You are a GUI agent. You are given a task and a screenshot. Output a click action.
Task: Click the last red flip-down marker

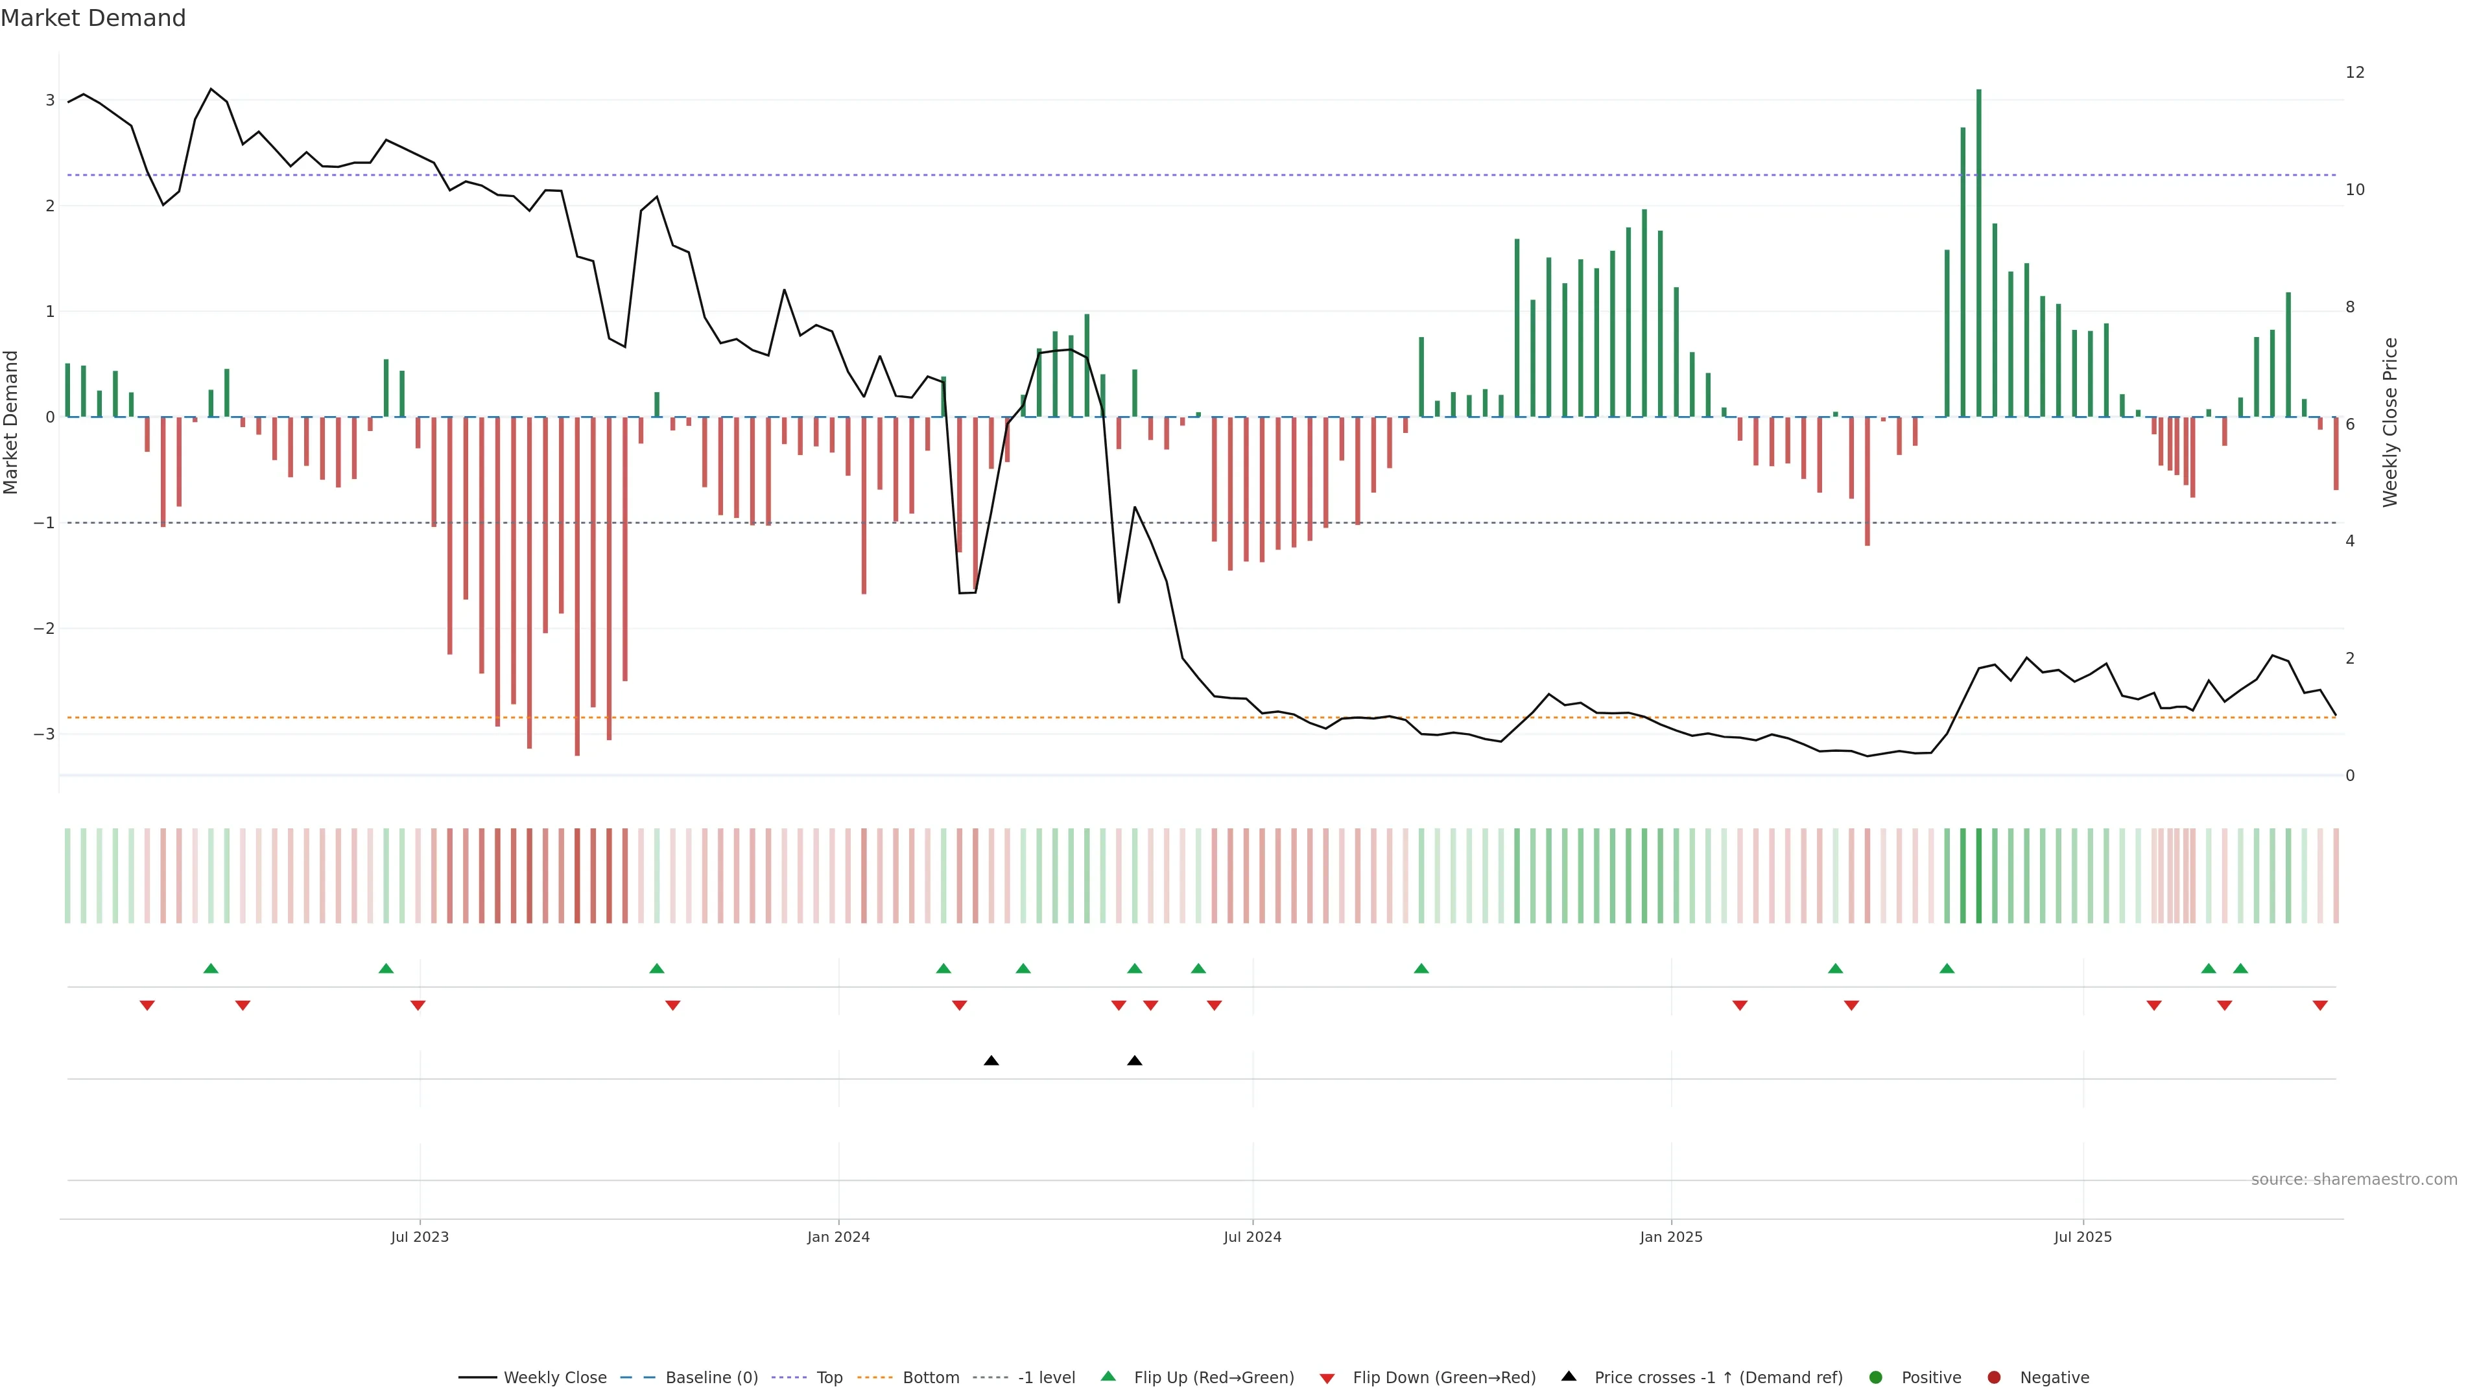tap(2320, 1006)
